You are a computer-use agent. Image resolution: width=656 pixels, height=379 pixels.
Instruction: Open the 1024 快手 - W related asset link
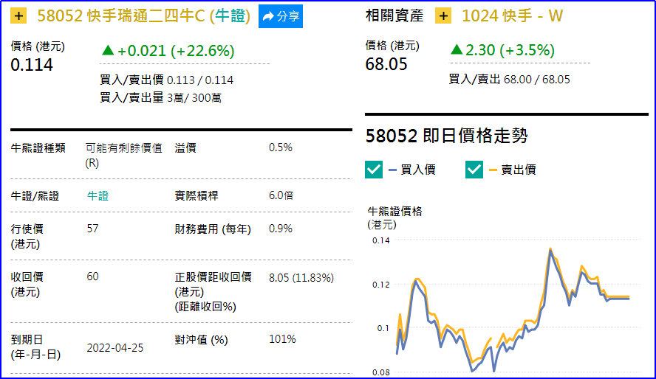512,16
